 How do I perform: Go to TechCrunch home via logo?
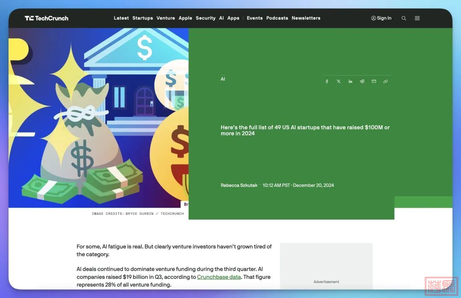click(x=47, y=18)
